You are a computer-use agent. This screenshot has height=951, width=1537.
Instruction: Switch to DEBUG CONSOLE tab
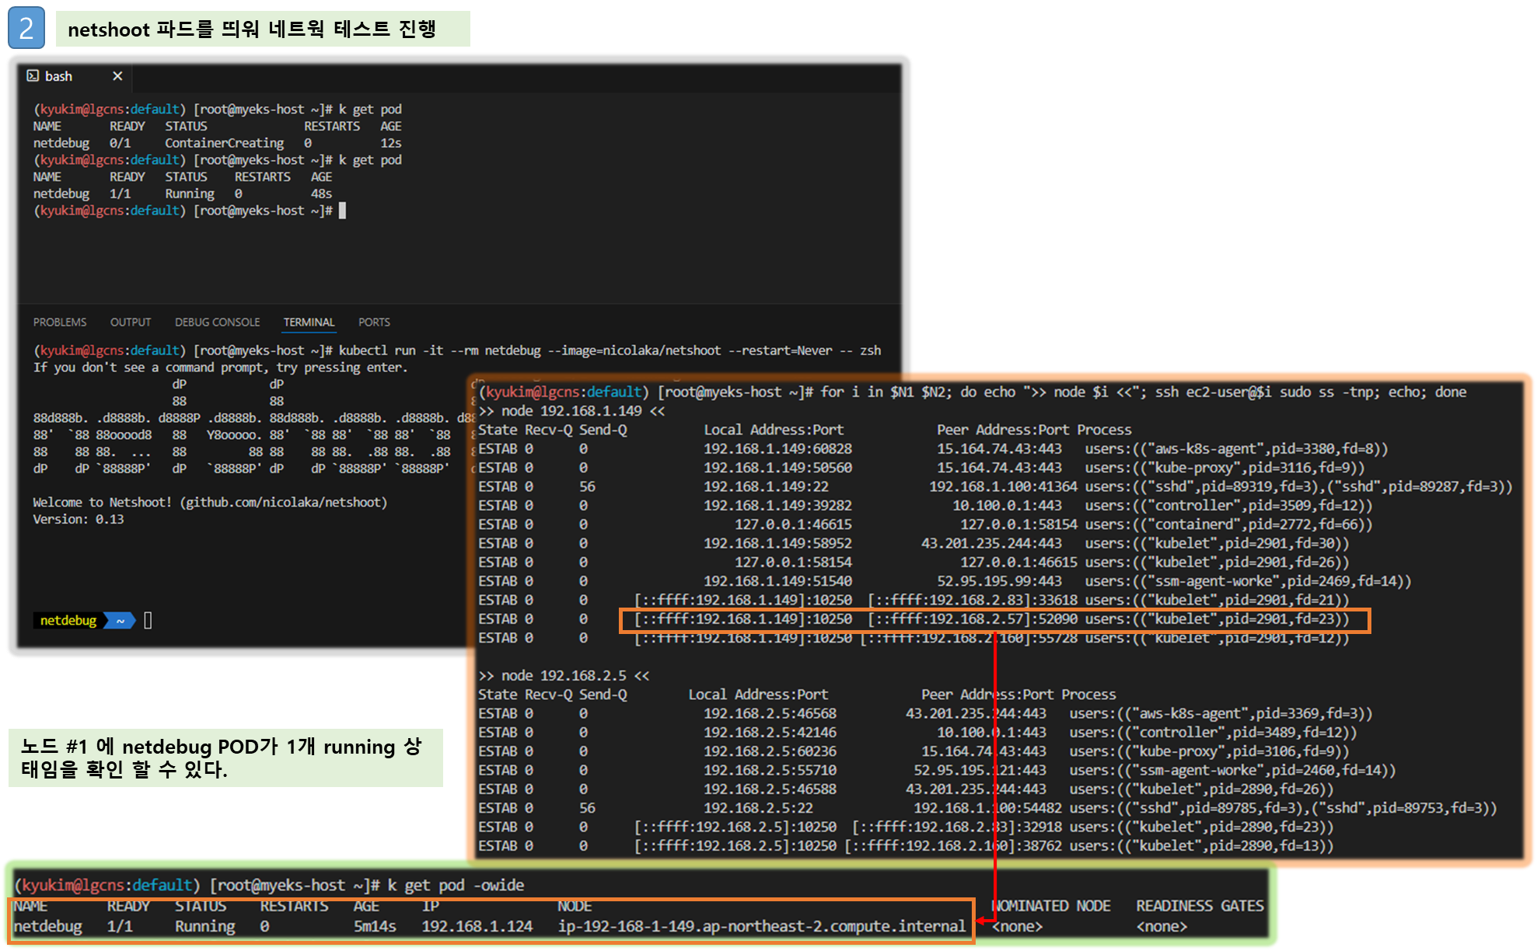pos(217,322)
